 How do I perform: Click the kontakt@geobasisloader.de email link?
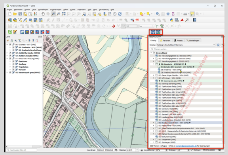(x=186, y=146)
